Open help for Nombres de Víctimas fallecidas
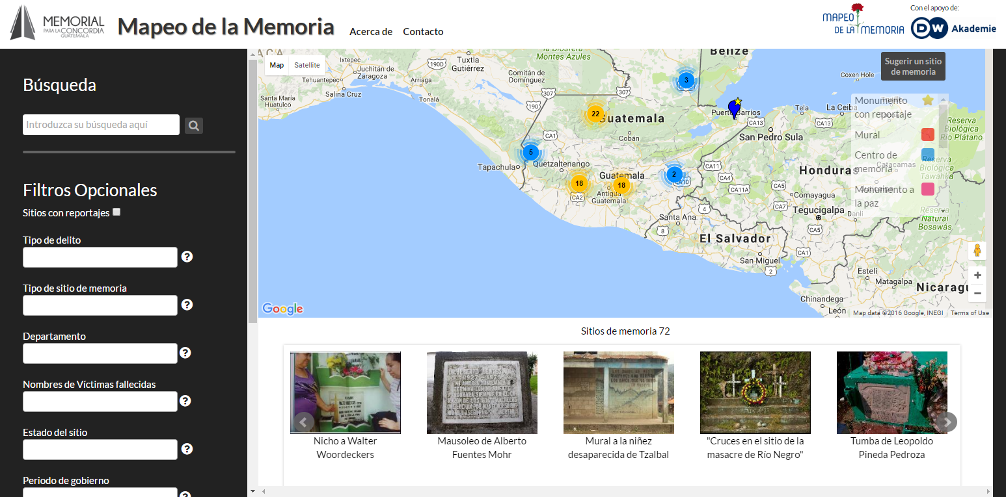Image resolution: width=1006 pixels, height=497 pixels. tap(185, 401)
